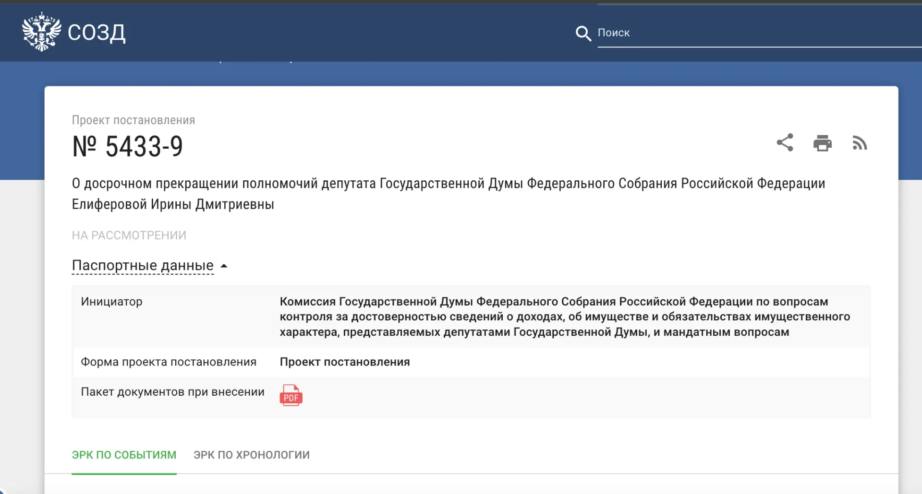Click the grey Проект постановления heading

point(133,120)
